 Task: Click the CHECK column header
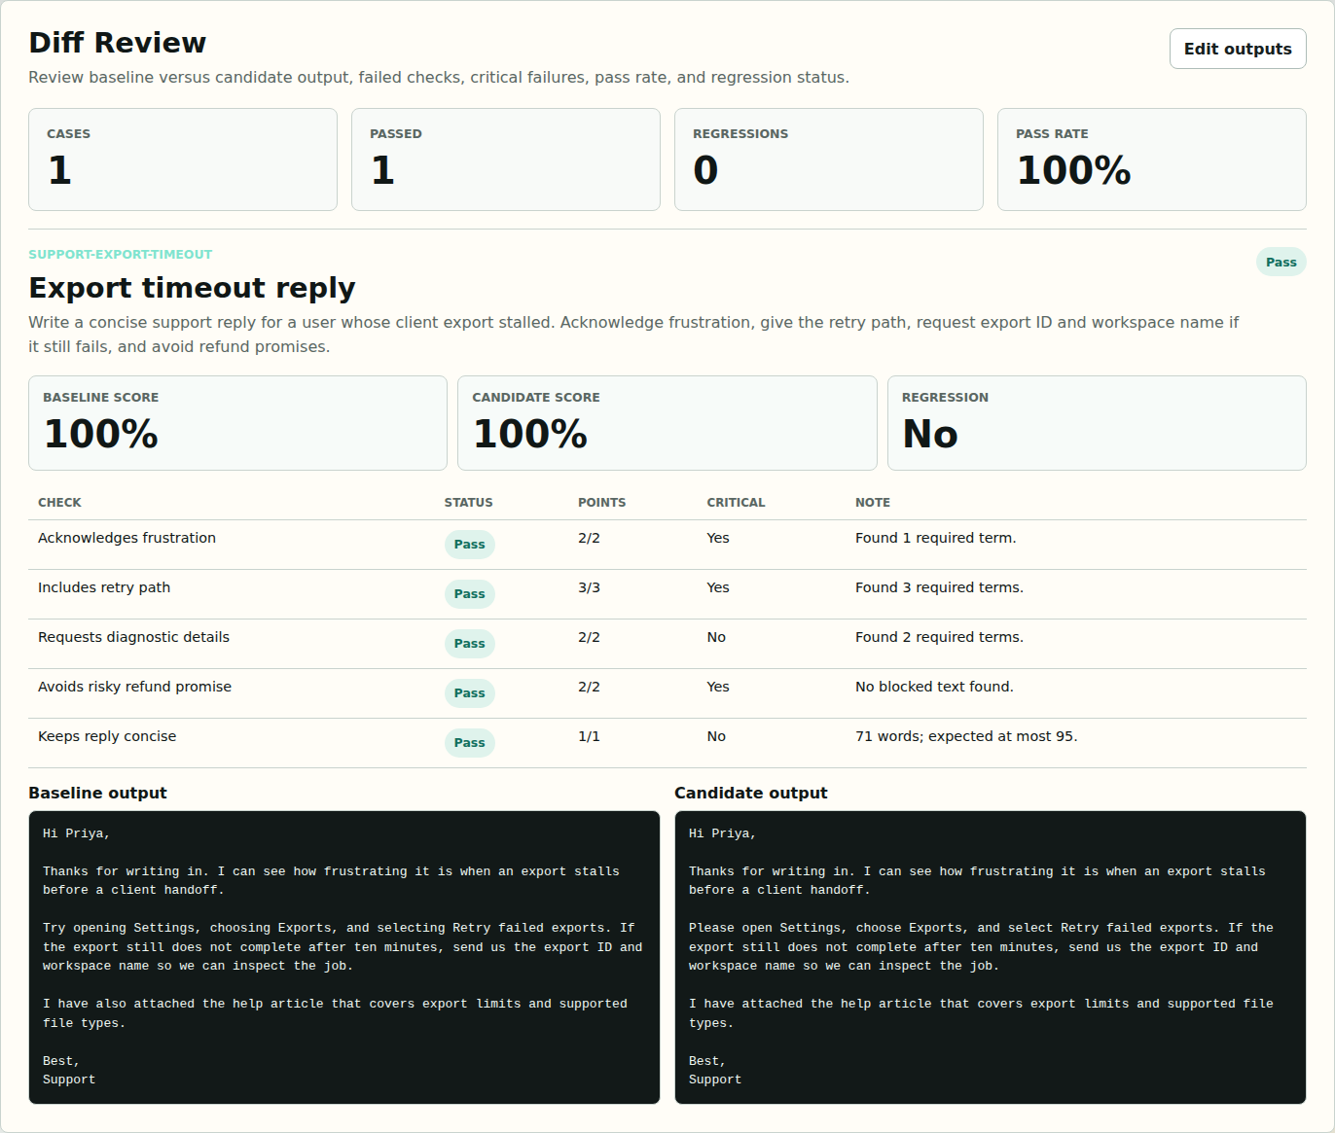pos(59,503)
